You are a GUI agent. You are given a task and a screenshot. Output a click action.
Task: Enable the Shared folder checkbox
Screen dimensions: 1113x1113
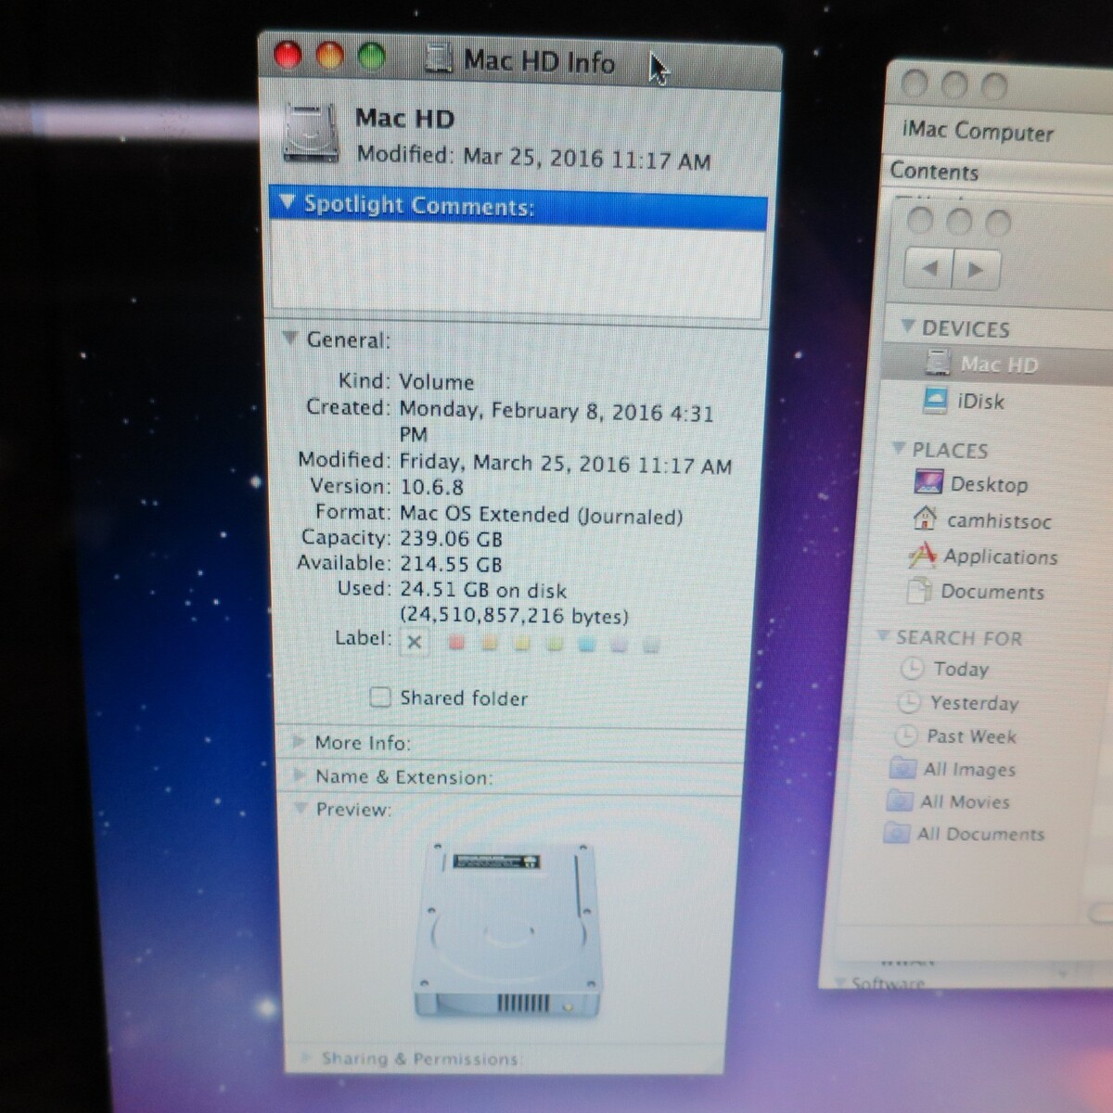pos(380,697)
